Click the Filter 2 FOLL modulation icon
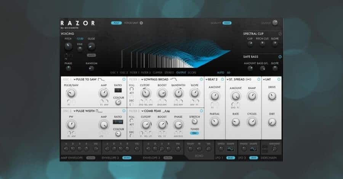The width and height of the screenshot is (343, 179). 131,121
